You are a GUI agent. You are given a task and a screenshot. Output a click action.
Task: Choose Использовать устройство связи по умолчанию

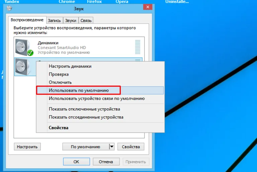click(x=100, y=98)
